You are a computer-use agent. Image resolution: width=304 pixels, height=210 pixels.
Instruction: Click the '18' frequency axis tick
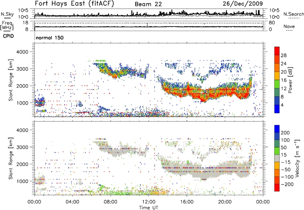coord(25,23)
